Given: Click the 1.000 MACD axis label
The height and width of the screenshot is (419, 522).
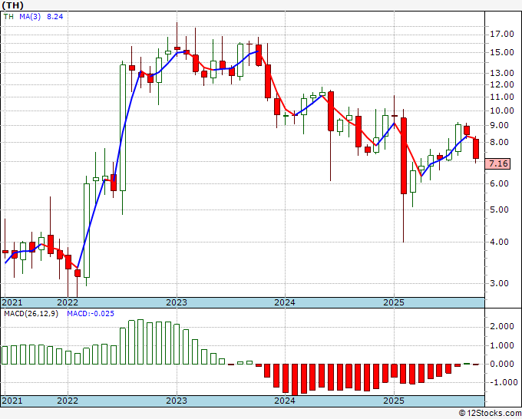Looking at the screenshot, I should [x=502, y=346].
